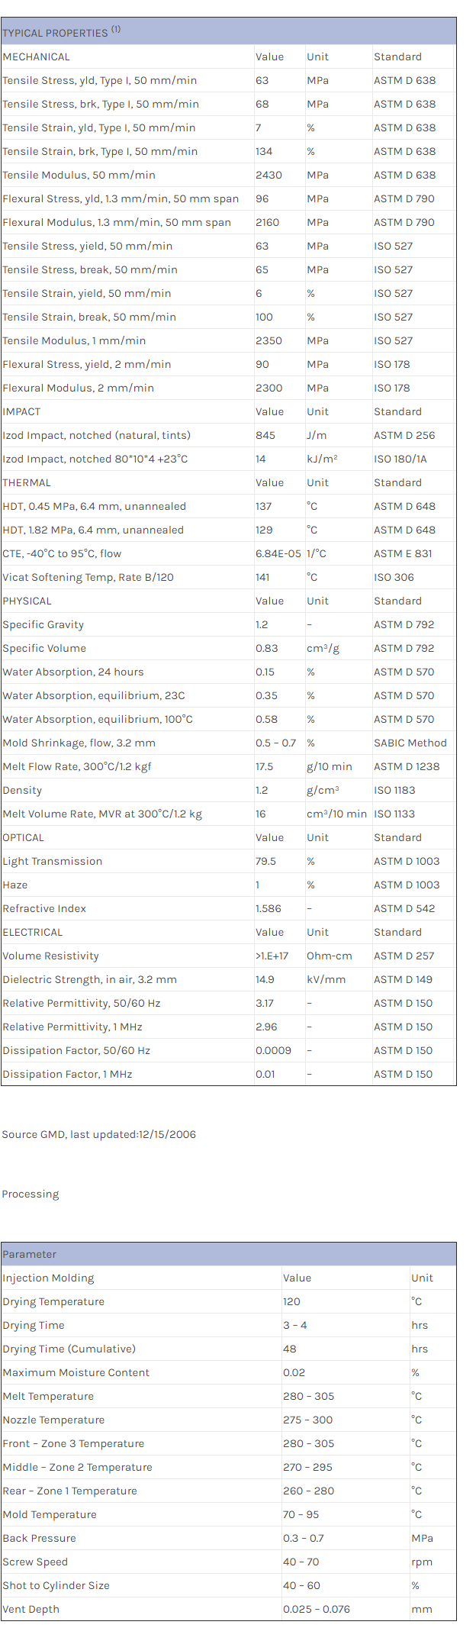Click the Tensile Modulus value 2430
The image size is (476, 1628).
[x=269, y=175]
